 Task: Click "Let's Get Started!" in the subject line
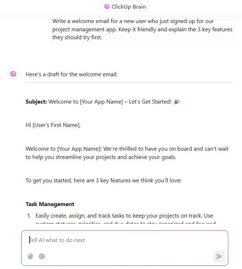[150, 102]
